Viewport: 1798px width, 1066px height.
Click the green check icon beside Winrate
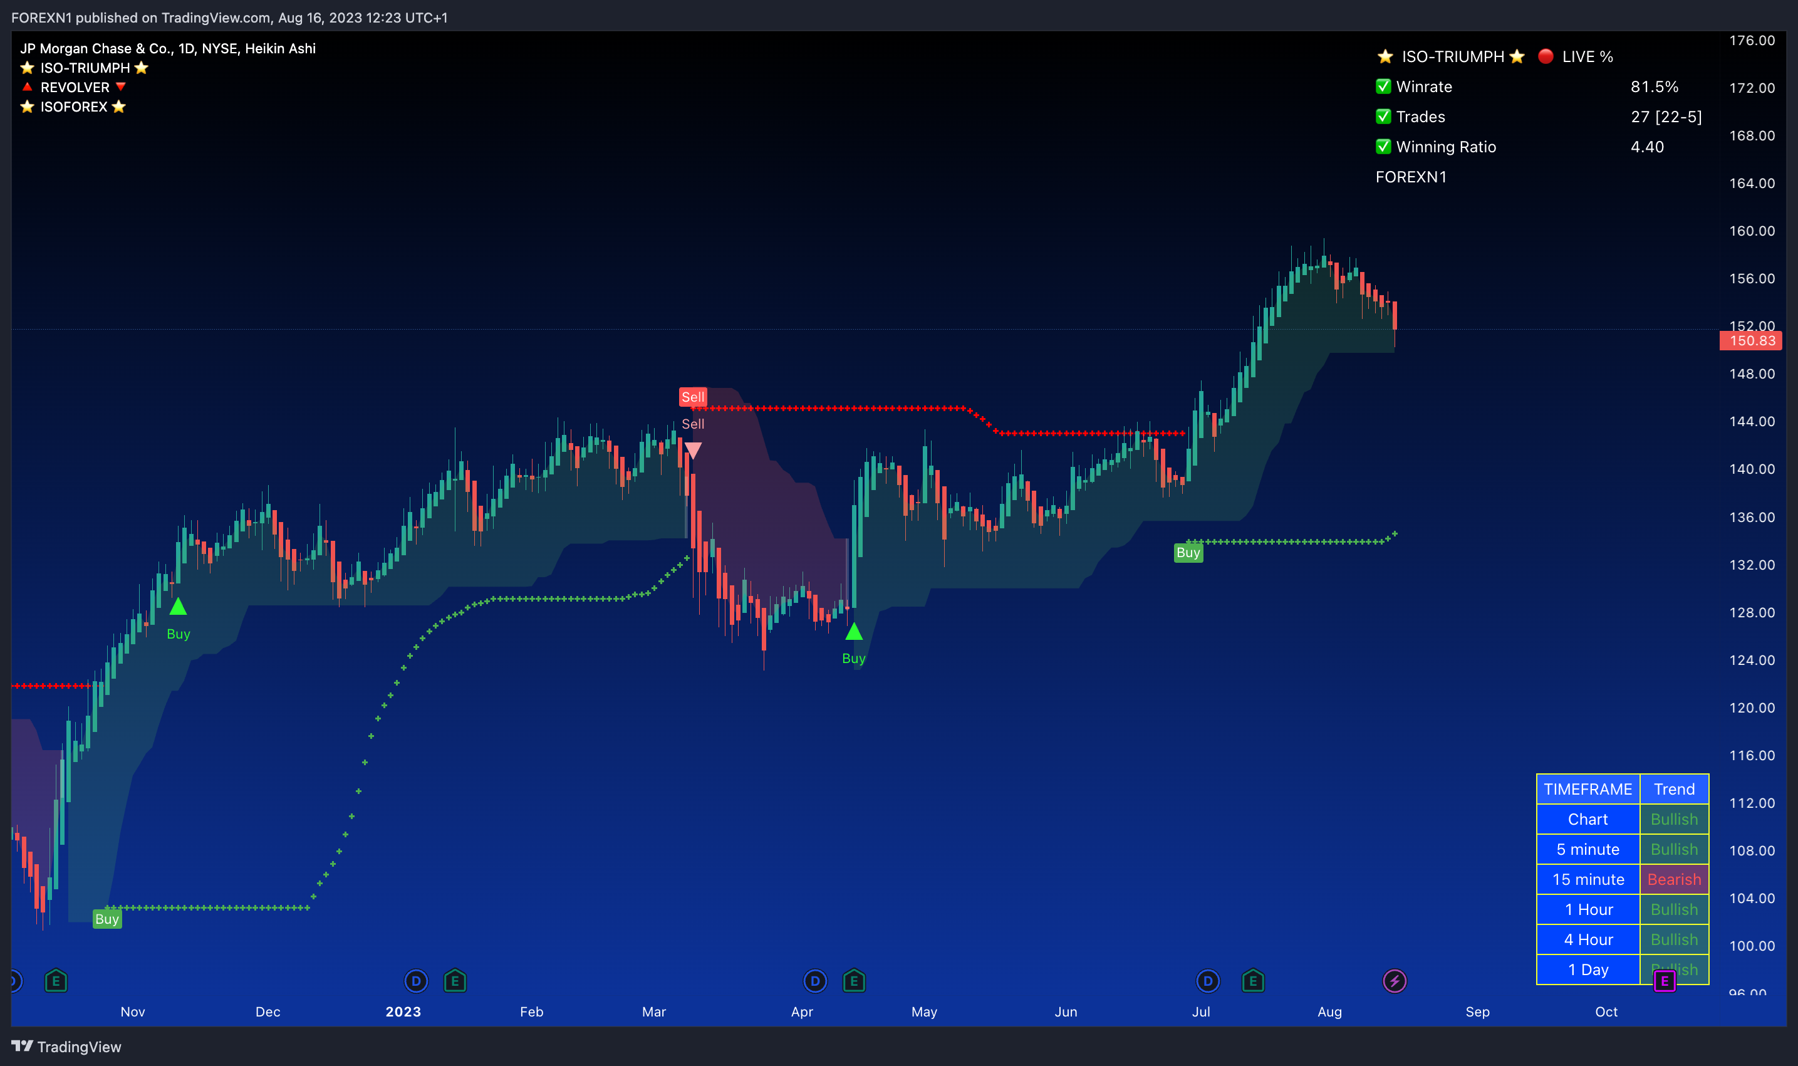click(1383, 86)
